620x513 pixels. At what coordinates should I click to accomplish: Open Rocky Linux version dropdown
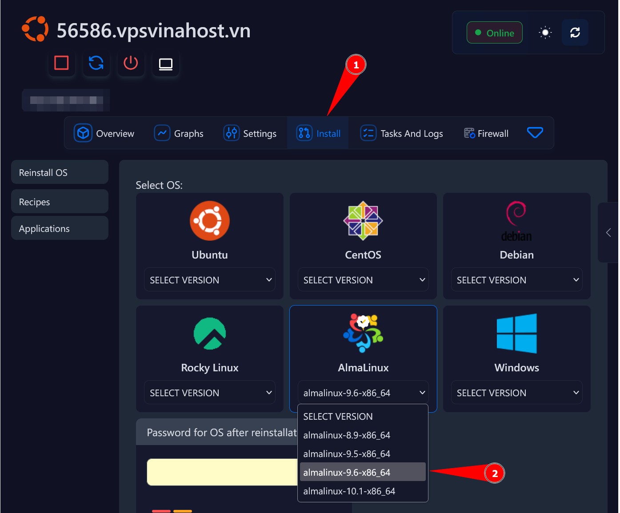click(209, 393)
